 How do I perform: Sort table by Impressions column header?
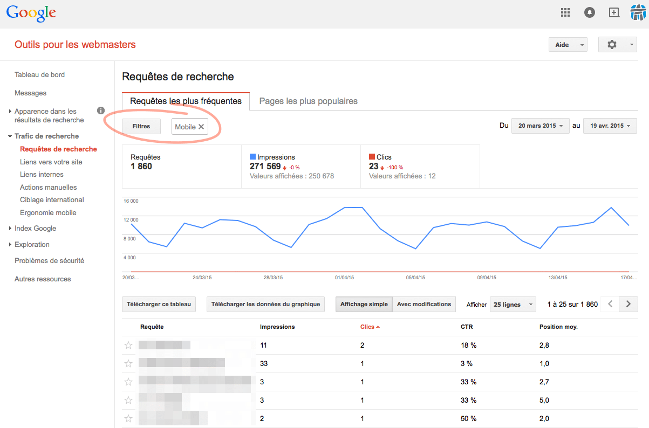coord(277,327)
